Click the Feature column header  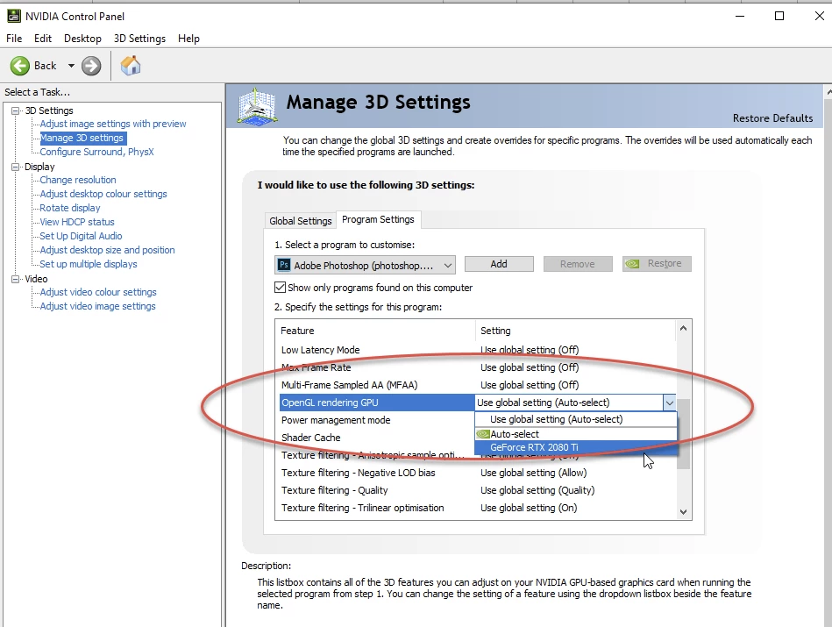[x=375, y=331]
